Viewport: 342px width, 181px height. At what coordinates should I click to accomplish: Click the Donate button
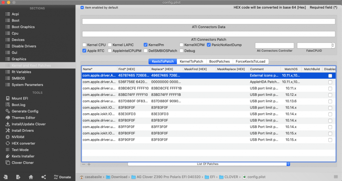click(62, 177)
